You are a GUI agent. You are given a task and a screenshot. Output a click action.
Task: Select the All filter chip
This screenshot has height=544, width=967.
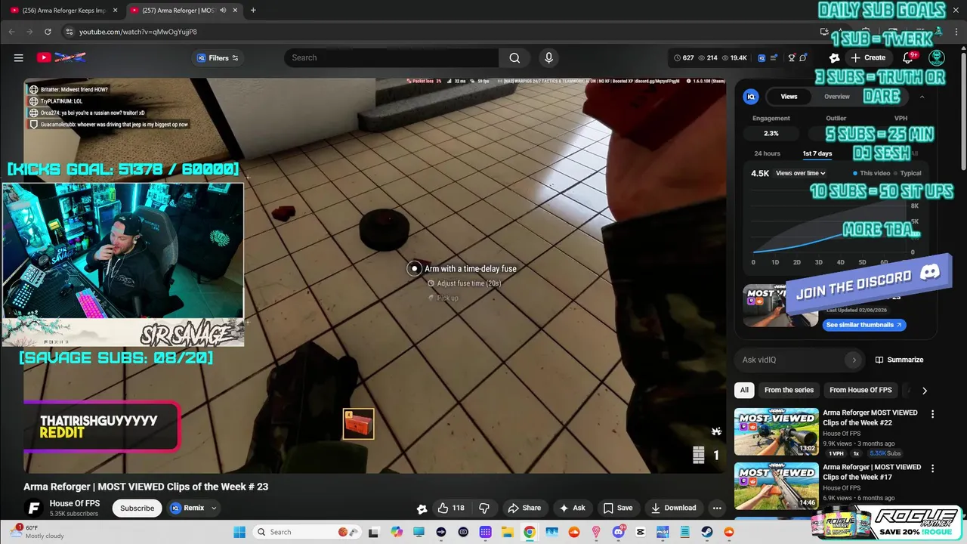tap(744, 390)
